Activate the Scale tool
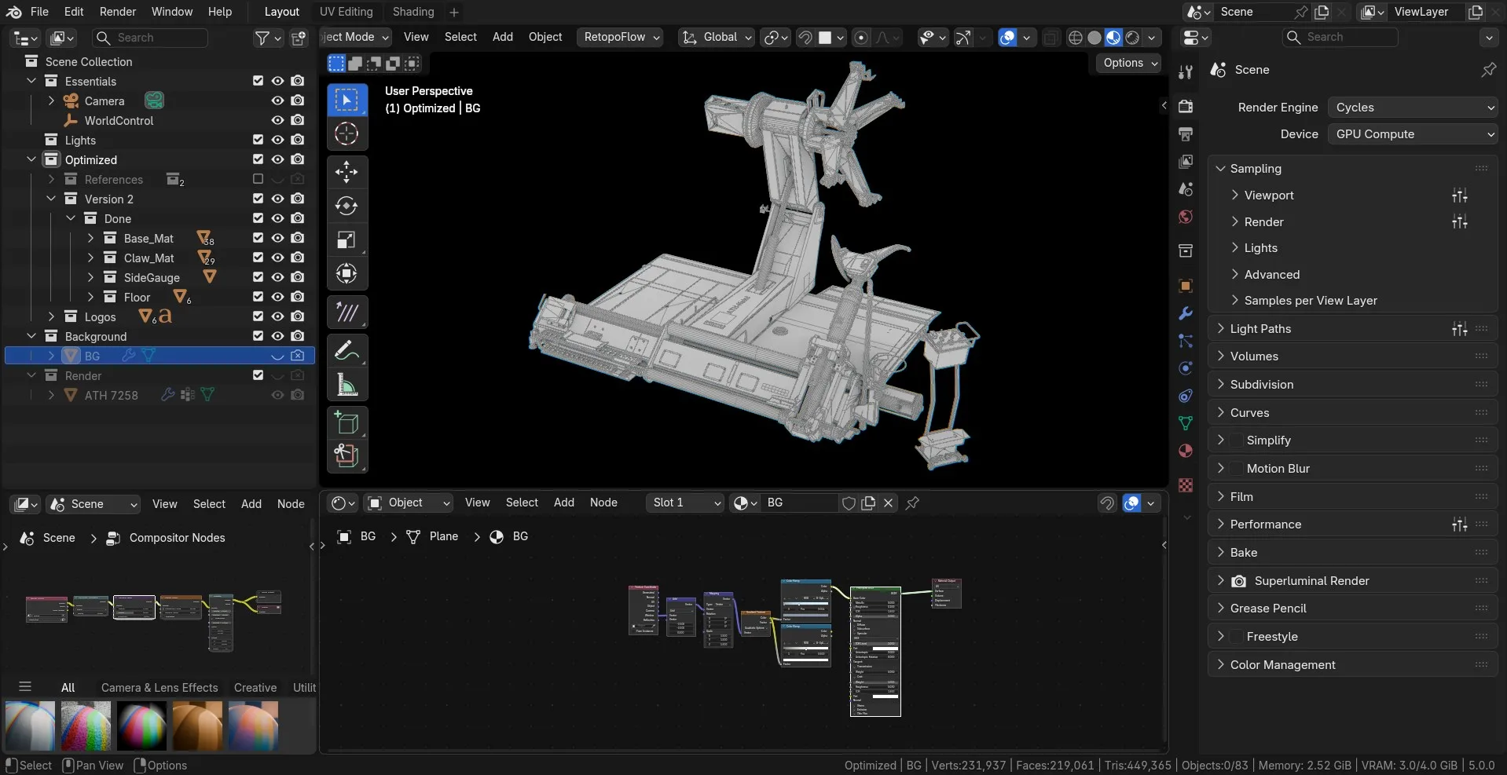Image resolution: width=1507 pixels, height=775 pixels. click(x=346, y=239)
